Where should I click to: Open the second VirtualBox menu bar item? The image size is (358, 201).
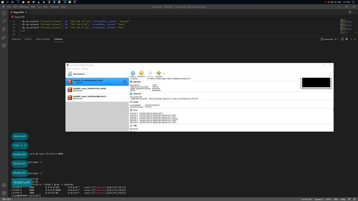coord(76,69)
